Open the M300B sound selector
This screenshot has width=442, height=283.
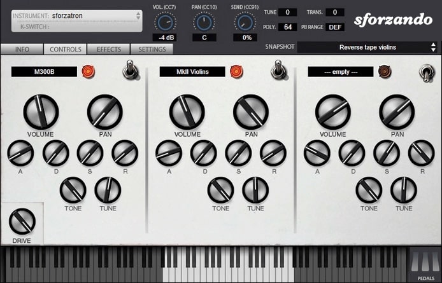(44, 72)
